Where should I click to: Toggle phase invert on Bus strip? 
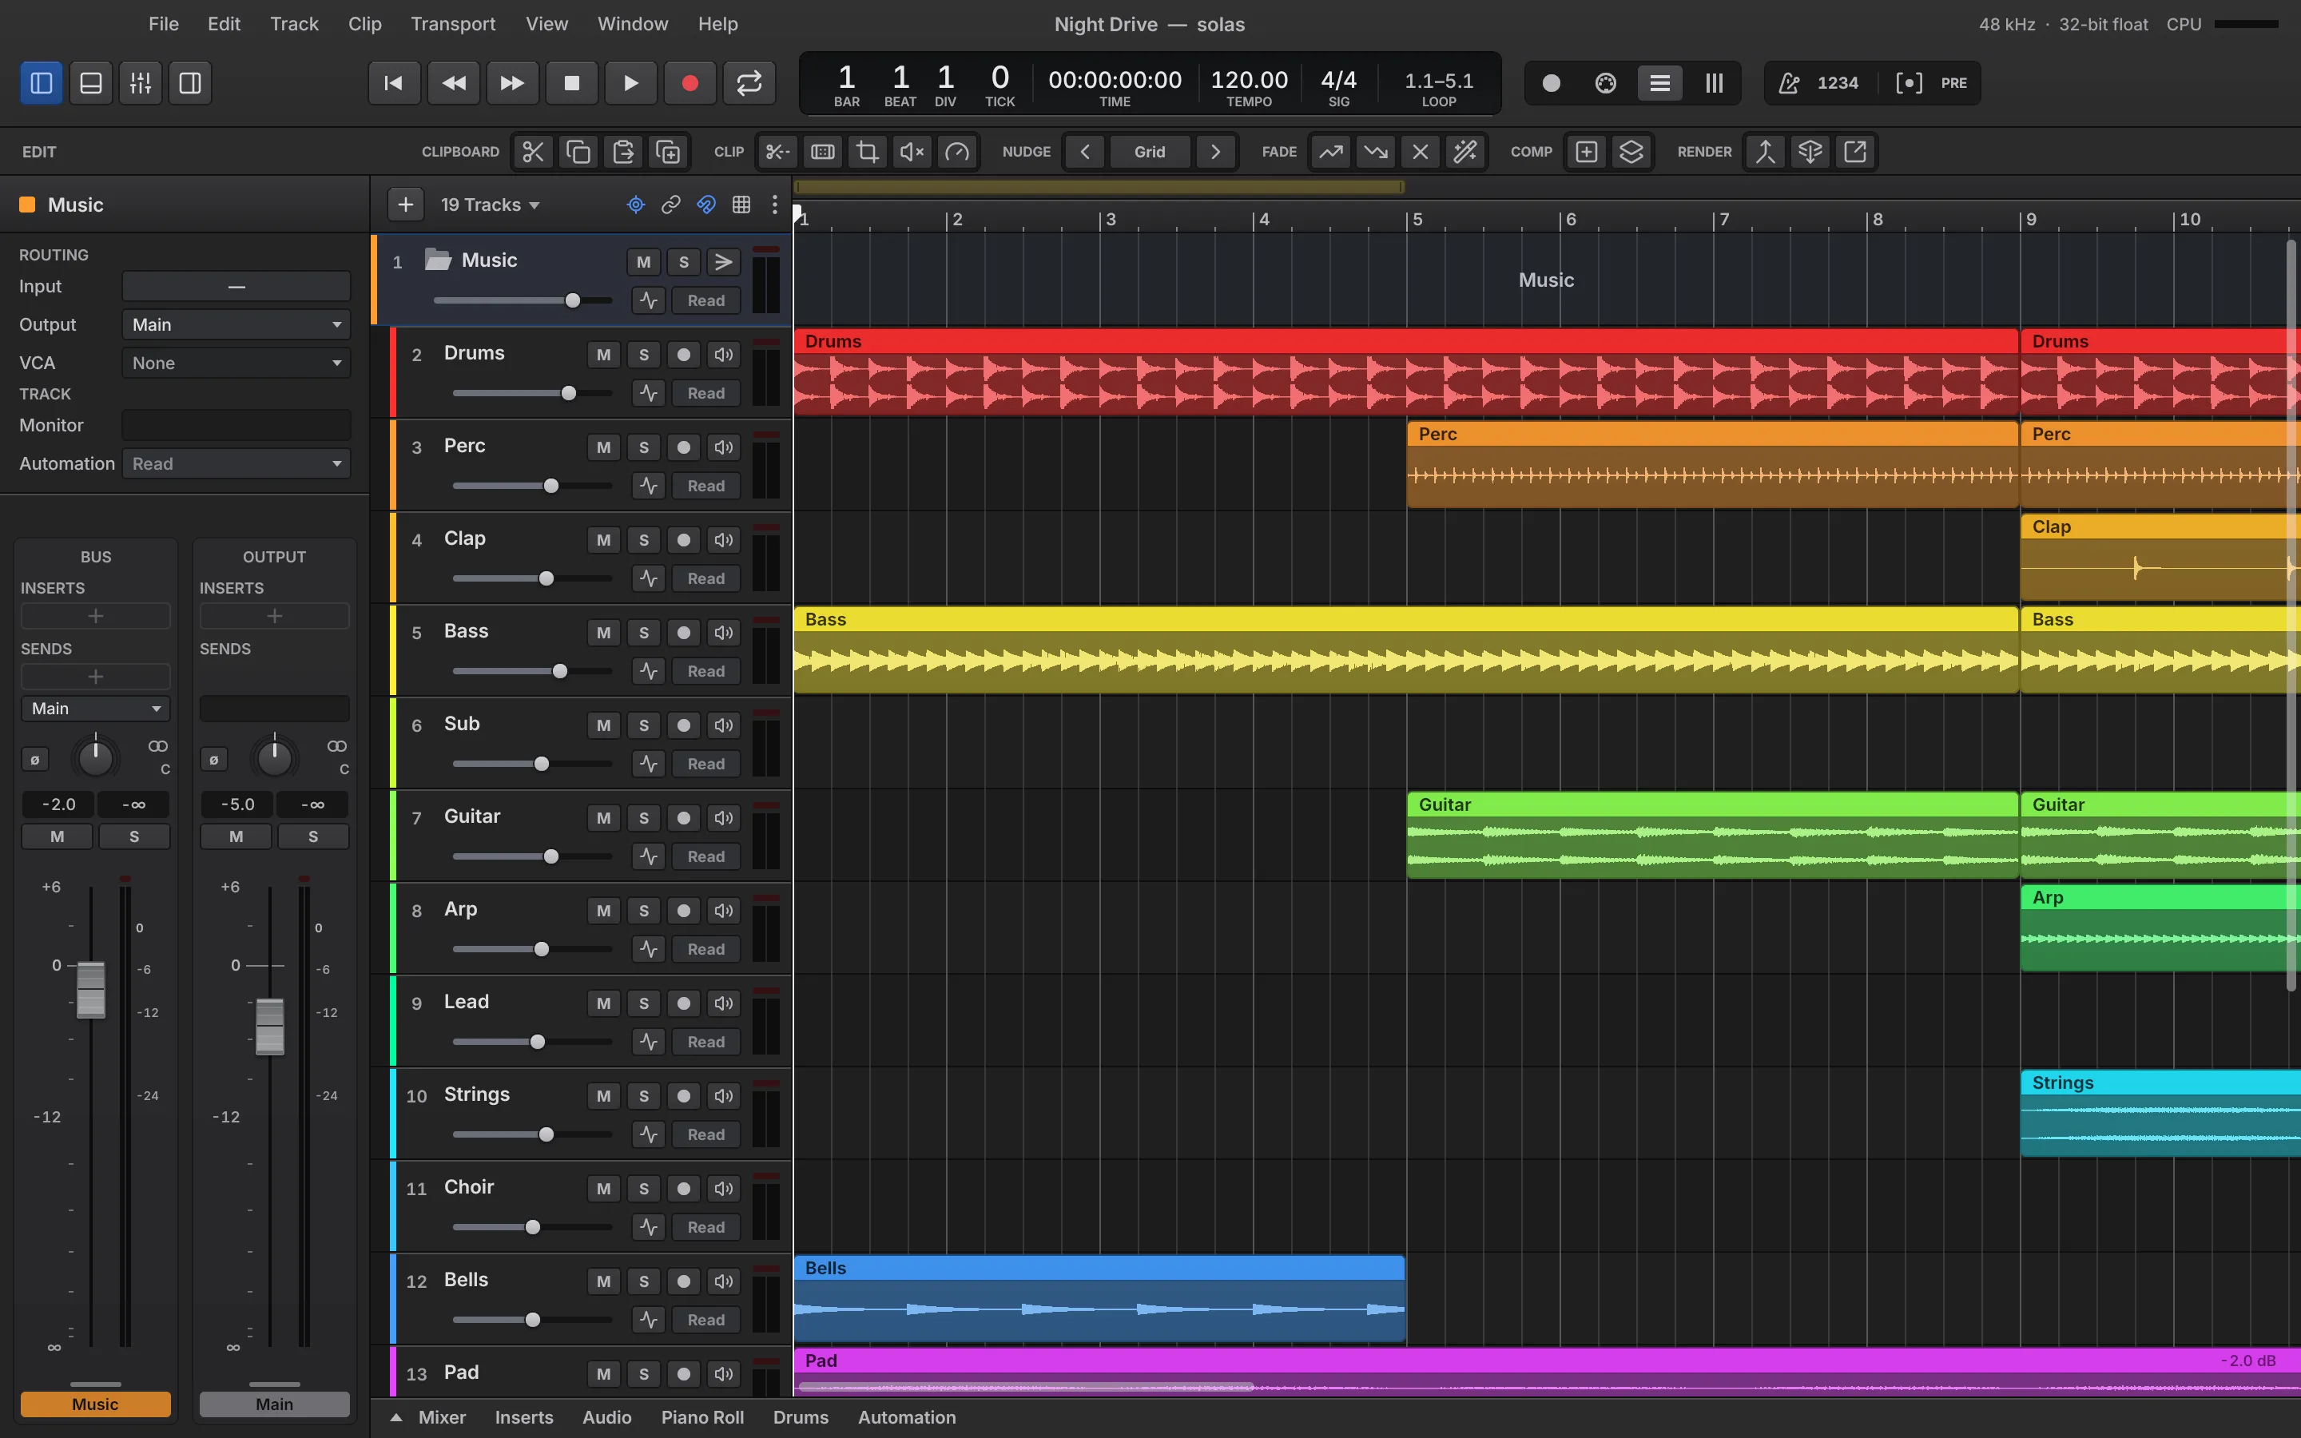tap(35, 759)
